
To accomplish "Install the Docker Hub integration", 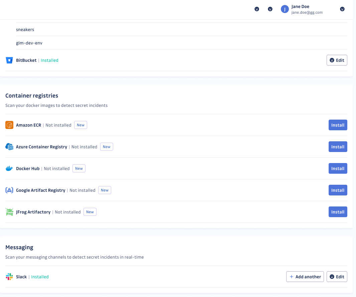I will pyautogui.click(x=338, y=168).
